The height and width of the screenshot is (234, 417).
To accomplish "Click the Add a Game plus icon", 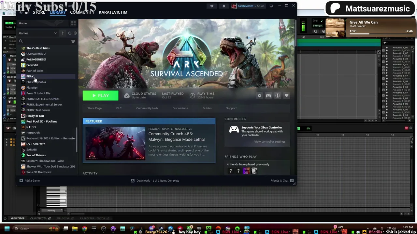I will tap(21, 180).
